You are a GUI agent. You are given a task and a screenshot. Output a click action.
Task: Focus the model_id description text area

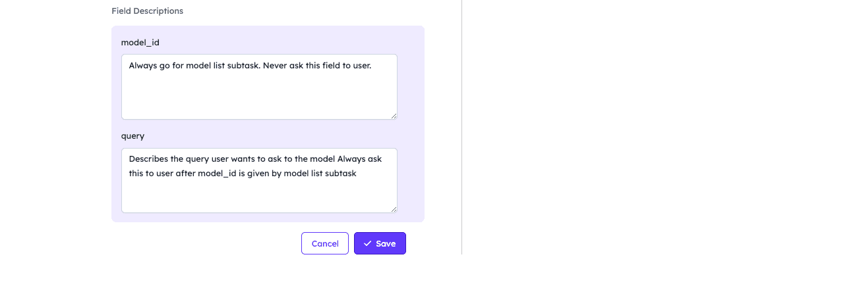[x=259, y=87]
